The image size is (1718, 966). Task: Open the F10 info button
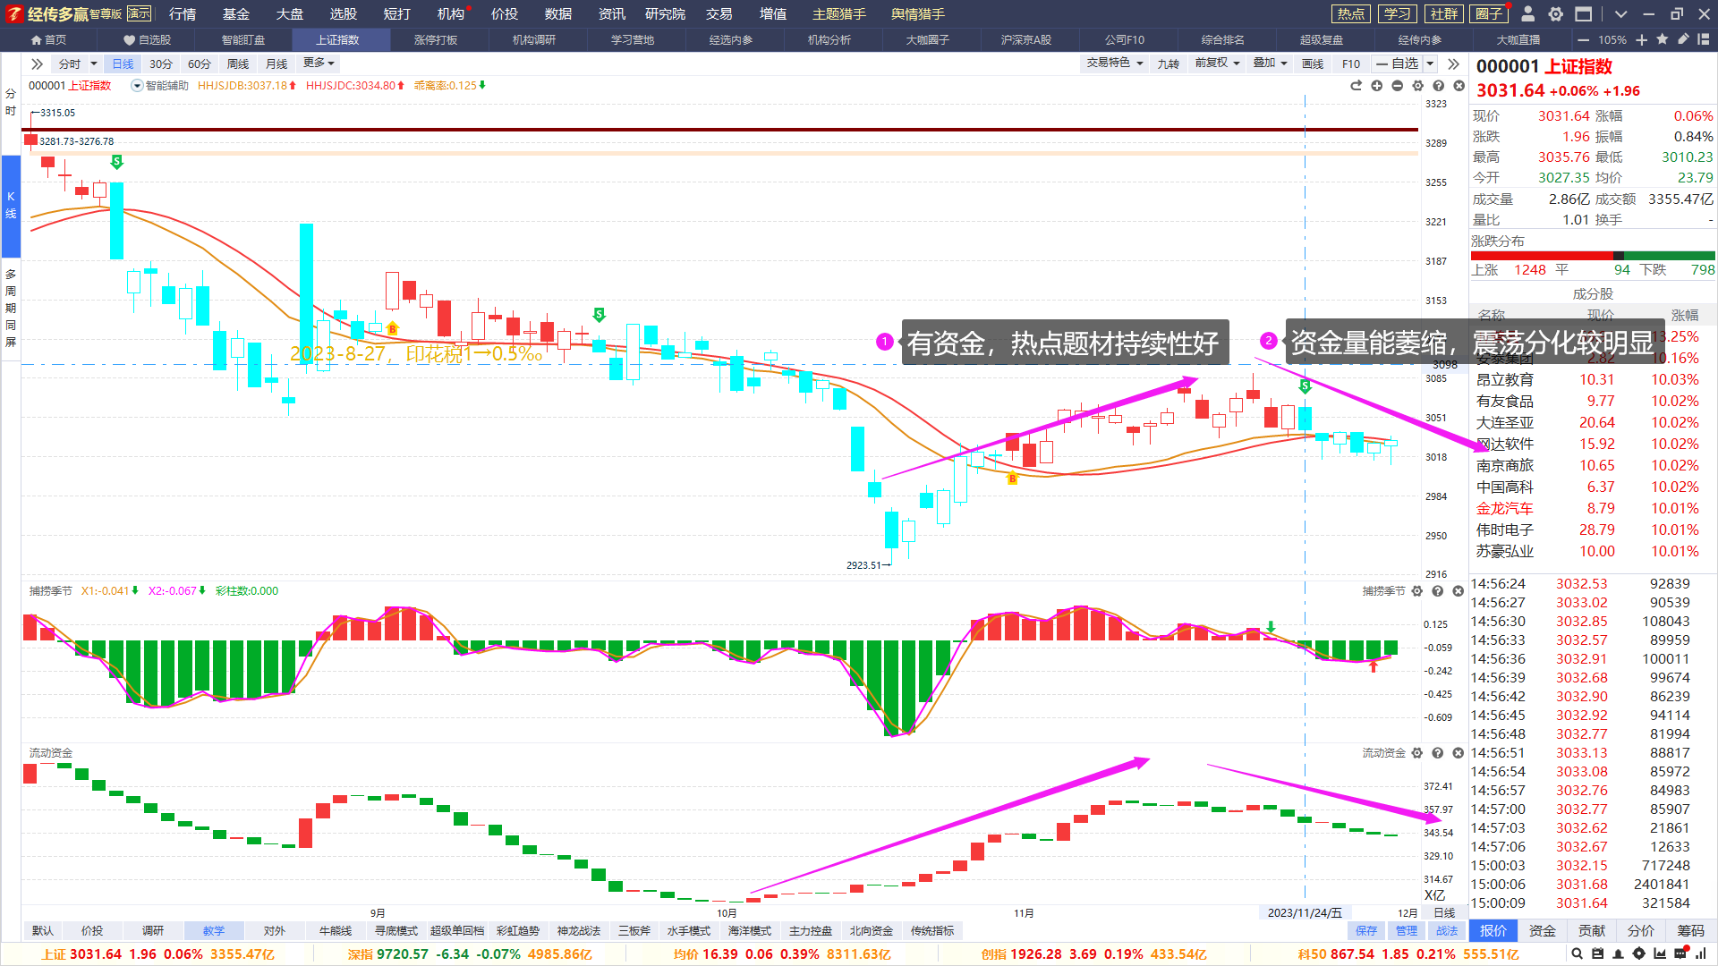coord(1351,64)
